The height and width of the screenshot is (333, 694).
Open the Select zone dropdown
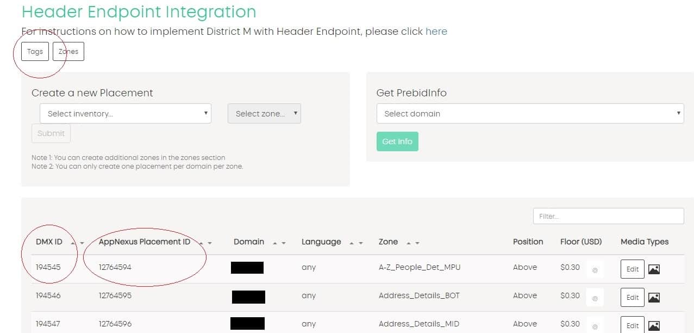pos(264,114)
